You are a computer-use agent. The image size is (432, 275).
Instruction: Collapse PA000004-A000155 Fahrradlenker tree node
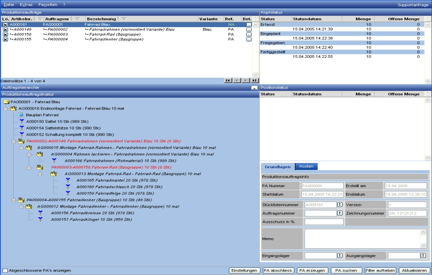pos(14,200)
